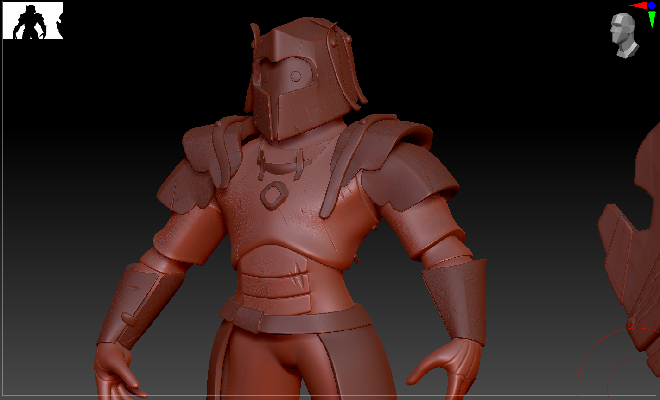The width and height of the screenshot is (660, 400).
Task: Click the silhouette thumbnail preview
Action: pos(33,20)
